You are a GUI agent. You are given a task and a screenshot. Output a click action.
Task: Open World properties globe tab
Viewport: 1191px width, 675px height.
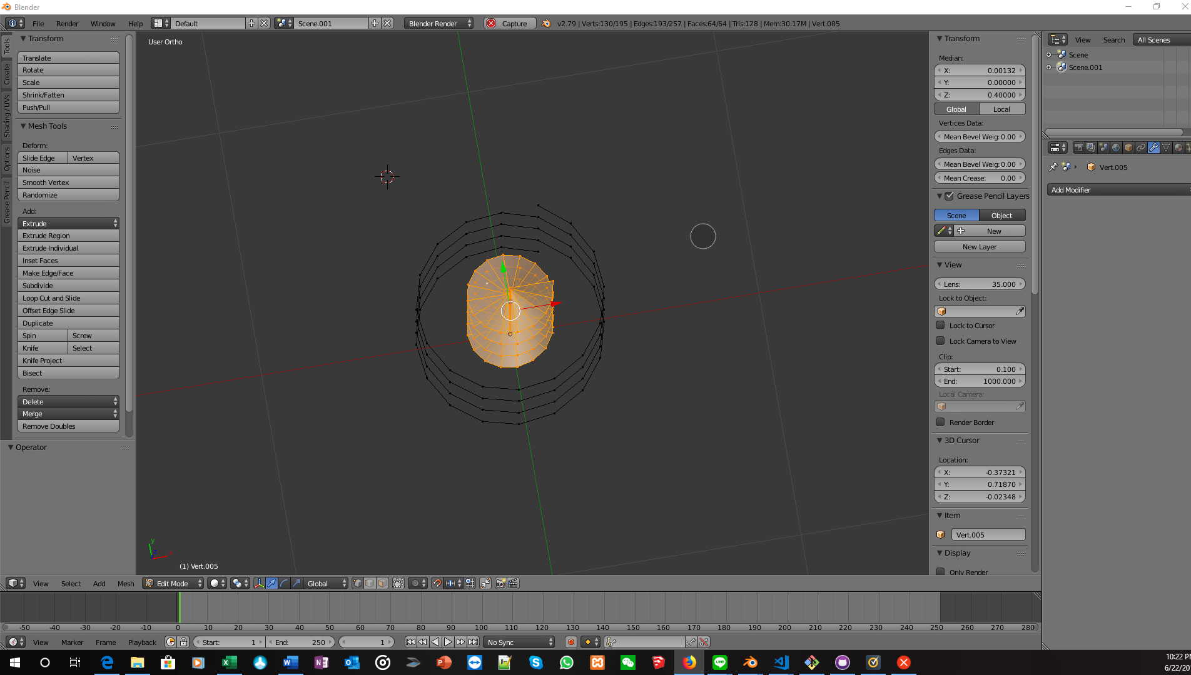(x=1116, y=147)
